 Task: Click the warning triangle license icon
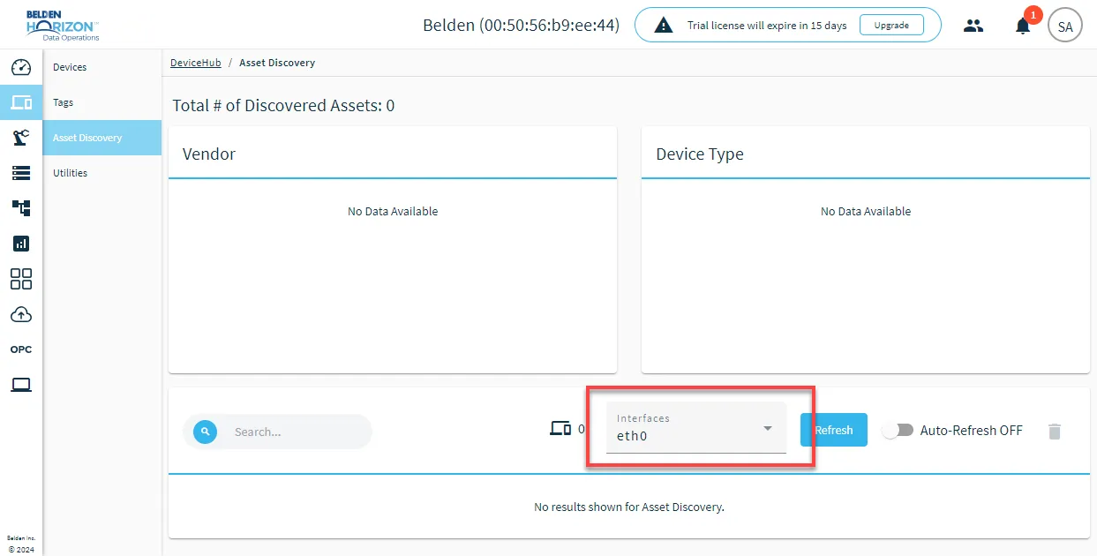[x=664, y=26]
